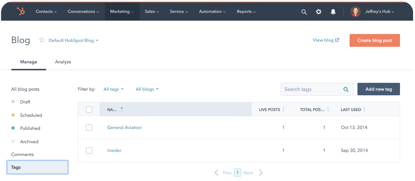Select All blog posts in sidebar

click(25, 89)
